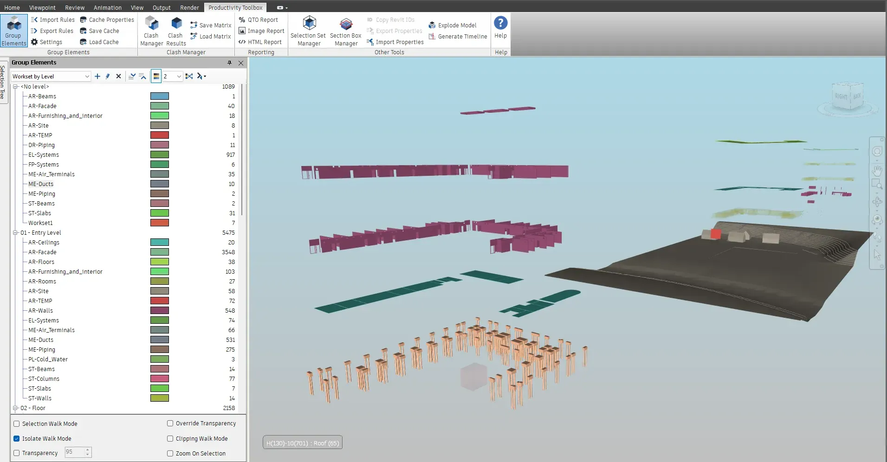Open the Workset by Level dropdown
The image size is (887, 462).
click(x=51, y=76)
